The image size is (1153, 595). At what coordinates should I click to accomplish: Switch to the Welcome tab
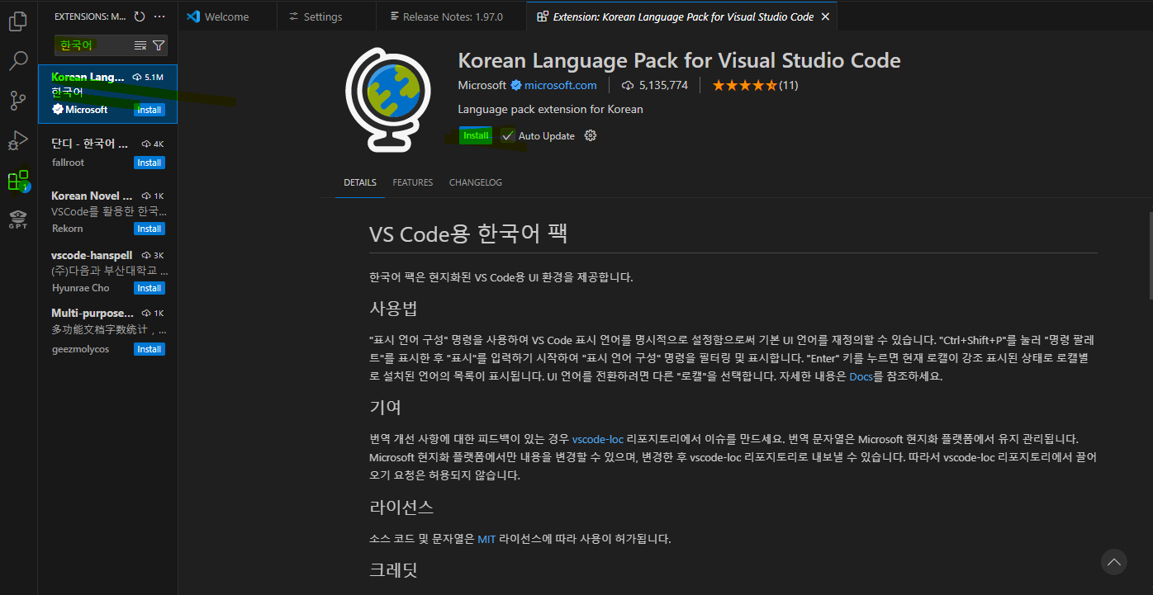228,17
